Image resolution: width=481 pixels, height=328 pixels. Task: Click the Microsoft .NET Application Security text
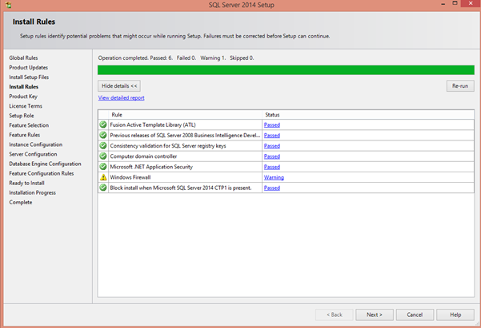pyautogui.click(x=151, y=167)
